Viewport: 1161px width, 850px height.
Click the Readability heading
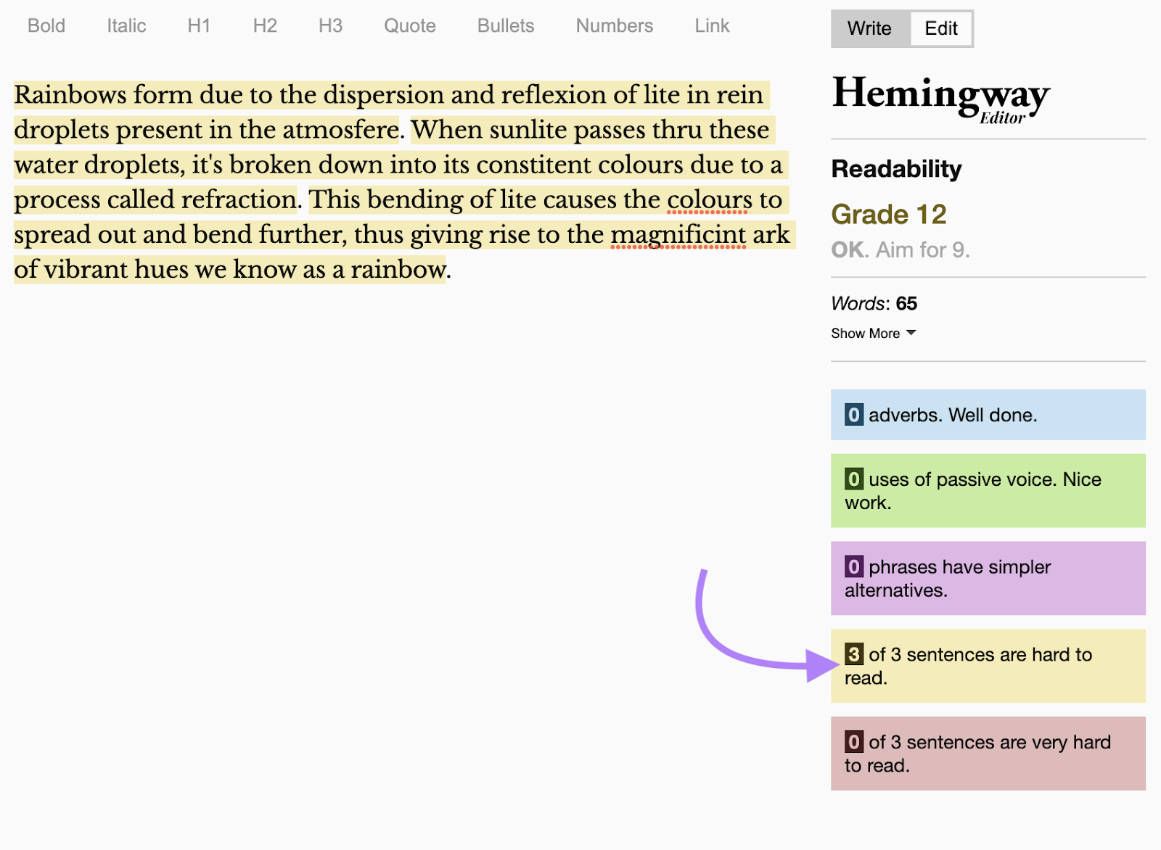point(896,169)
